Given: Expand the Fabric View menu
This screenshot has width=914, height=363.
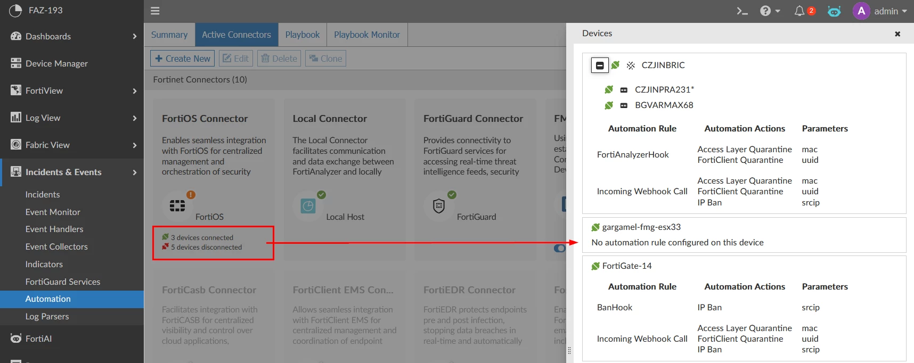Looking at the screenshot, I should [72, 145].
